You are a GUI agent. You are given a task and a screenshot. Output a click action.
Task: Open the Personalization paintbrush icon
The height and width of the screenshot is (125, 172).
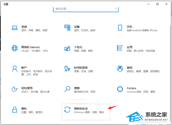click(67, 48)
